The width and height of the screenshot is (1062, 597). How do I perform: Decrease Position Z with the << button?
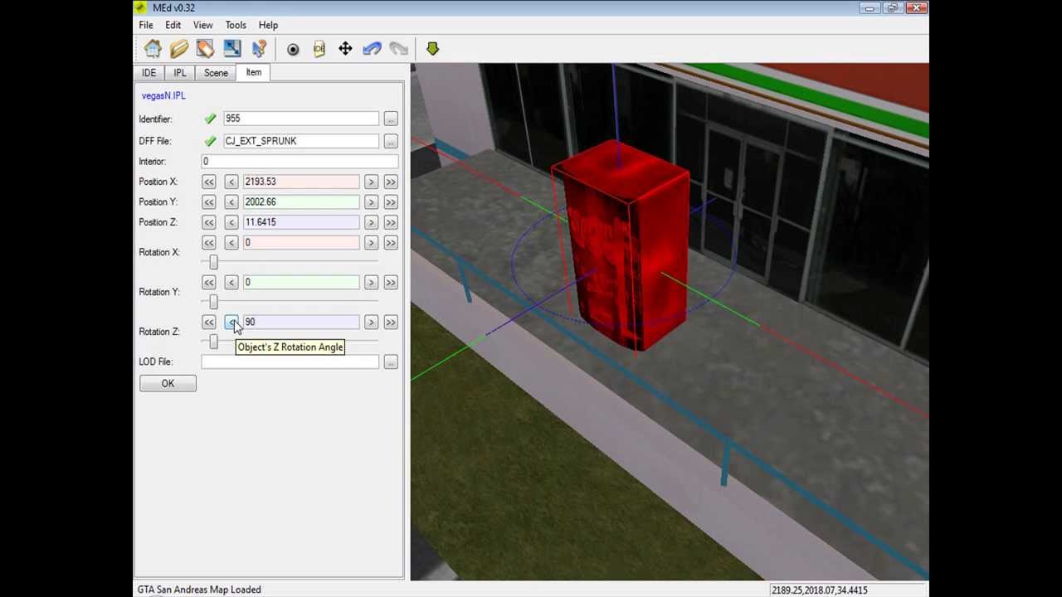coord(208,222)
